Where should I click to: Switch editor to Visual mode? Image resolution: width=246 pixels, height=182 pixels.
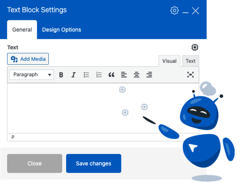[169, 61]
